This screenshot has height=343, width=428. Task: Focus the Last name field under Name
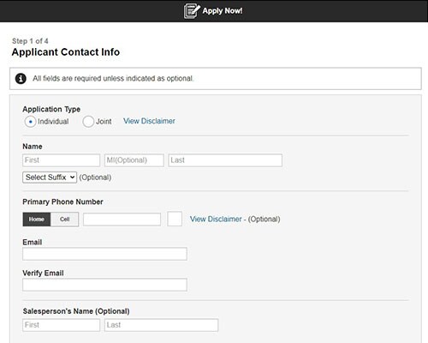point(225,160)
